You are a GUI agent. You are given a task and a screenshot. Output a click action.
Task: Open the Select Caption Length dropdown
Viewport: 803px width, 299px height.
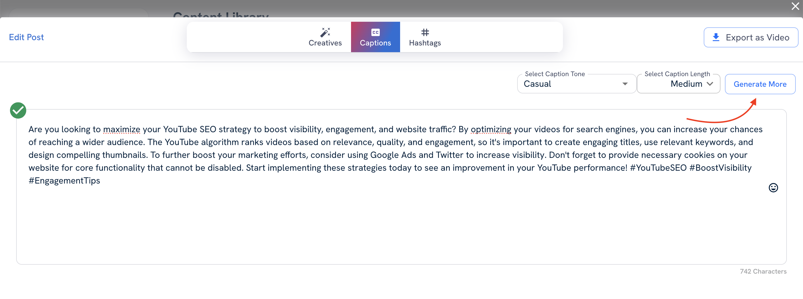679,84
